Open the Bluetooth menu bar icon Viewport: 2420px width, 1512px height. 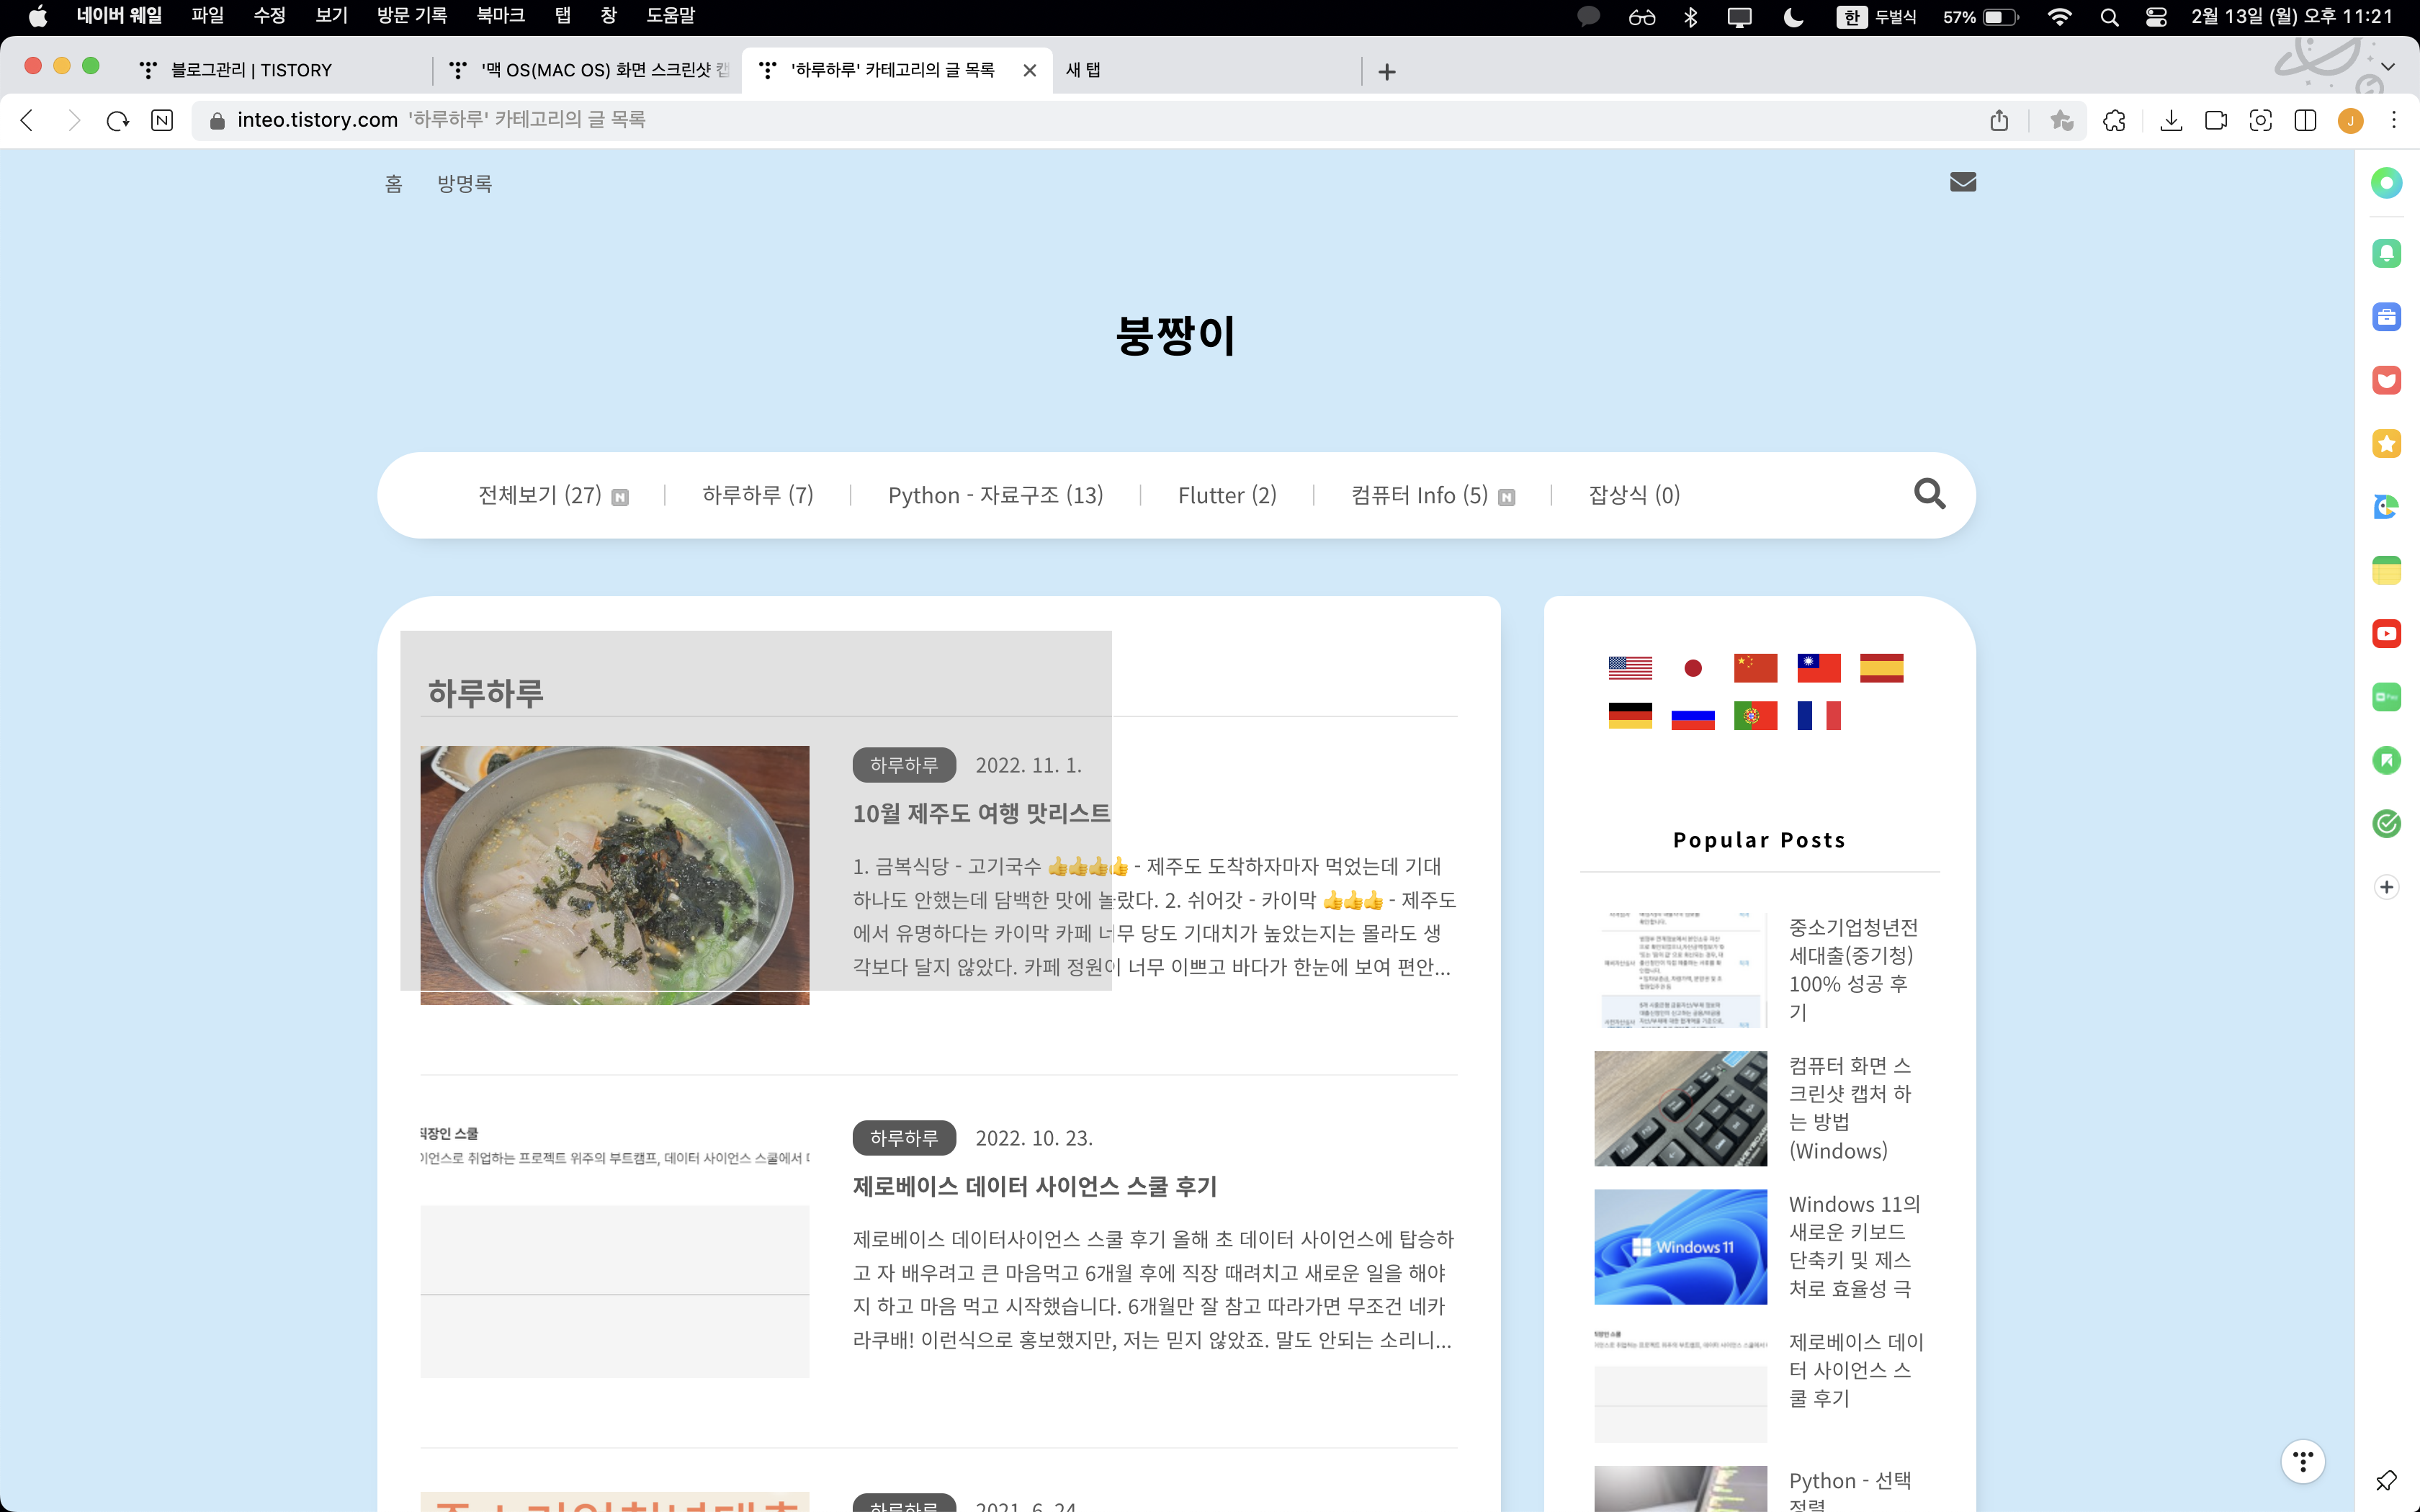point(1690,17)
